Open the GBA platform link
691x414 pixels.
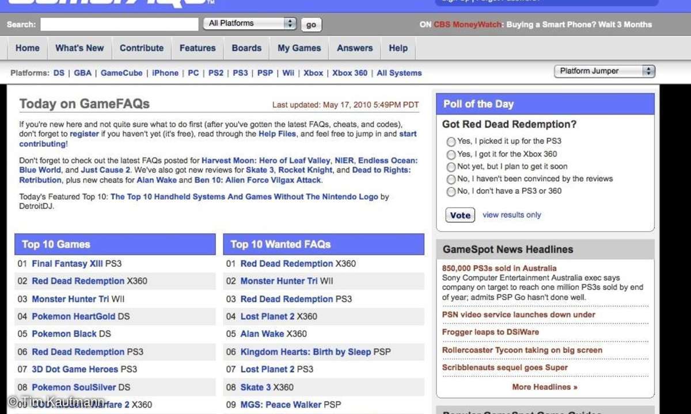(x=82, y=73)
